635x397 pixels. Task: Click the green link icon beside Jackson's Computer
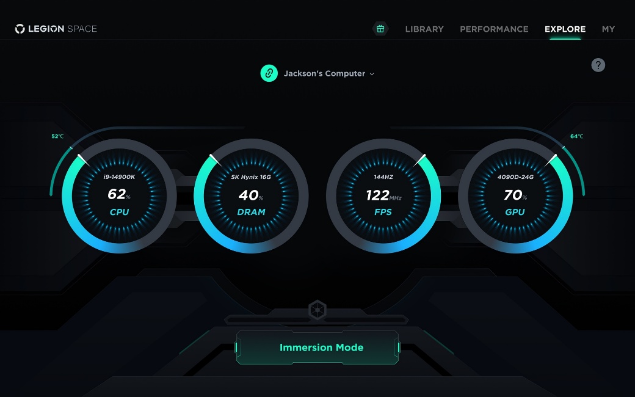(269, 73)
